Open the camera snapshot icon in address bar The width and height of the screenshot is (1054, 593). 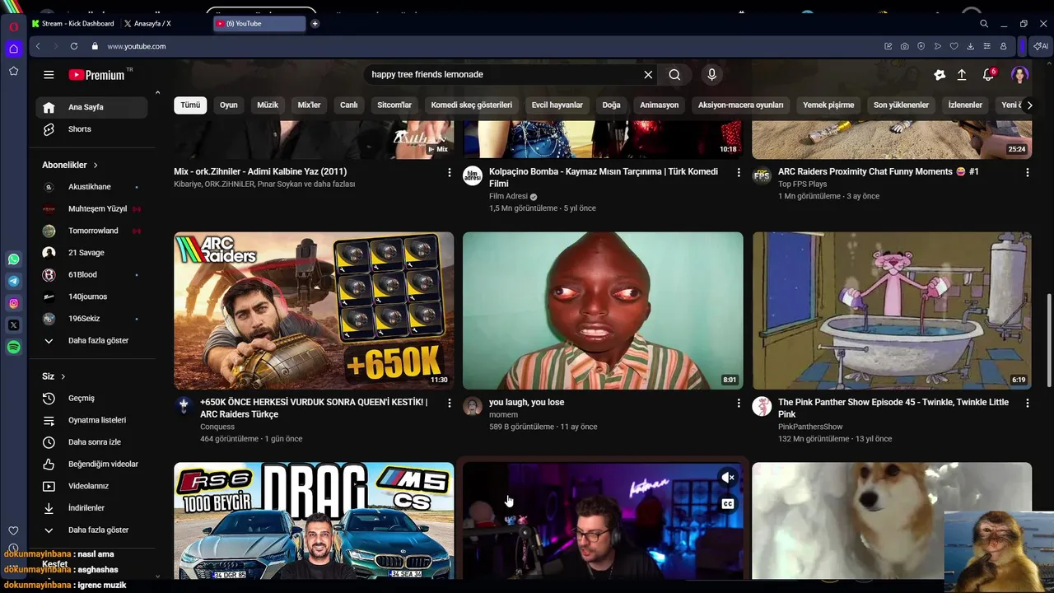click(x=905, y=46)
